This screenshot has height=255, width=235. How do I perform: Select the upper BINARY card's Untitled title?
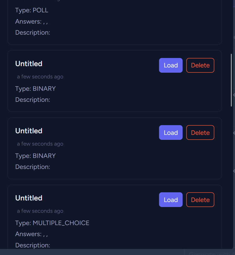tap(29, 64)
